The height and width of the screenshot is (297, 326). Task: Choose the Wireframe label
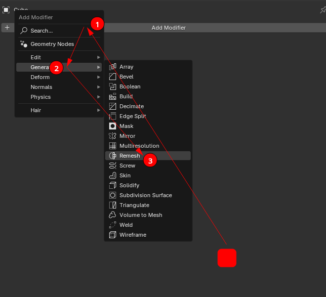tap(133, 235)
